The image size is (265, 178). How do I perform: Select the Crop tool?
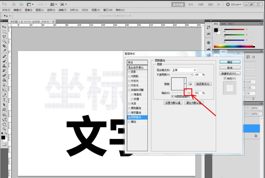tap(4, 46)
